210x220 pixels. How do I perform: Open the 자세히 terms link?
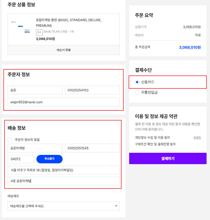[197, 137]
